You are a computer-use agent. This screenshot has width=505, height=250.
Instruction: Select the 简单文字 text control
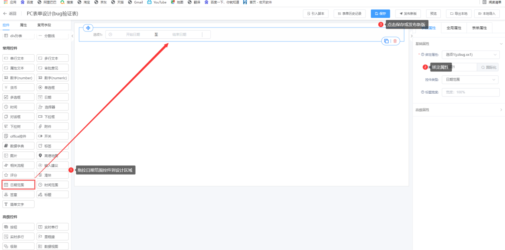coord(18,205)
